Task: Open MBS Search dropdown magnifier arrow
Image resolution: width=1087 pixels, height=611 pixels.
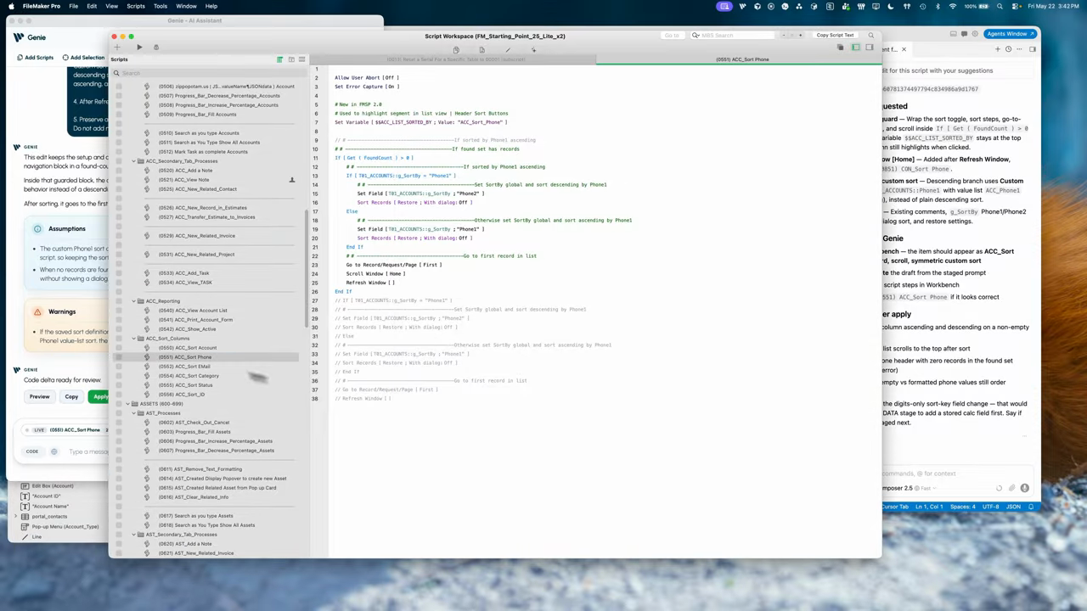Action: [x=696, y=36]
